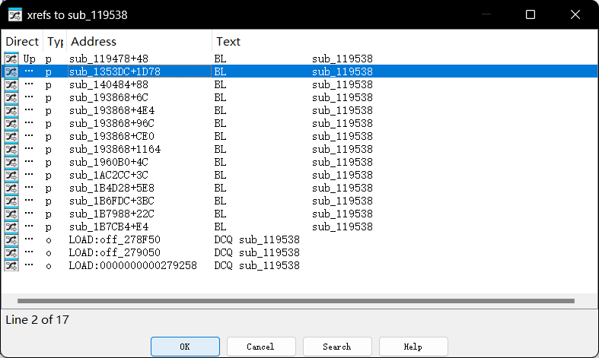
Task: Select the LOAD:off_279050 DCQ entry
Action: (x=300, y=252)
